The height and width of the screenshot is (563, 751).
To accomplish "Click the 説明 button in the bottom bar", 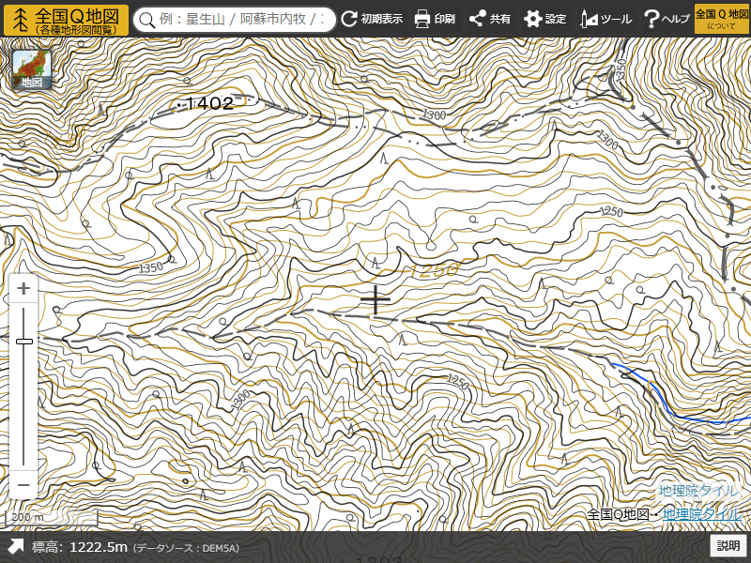I will [728, 546].
